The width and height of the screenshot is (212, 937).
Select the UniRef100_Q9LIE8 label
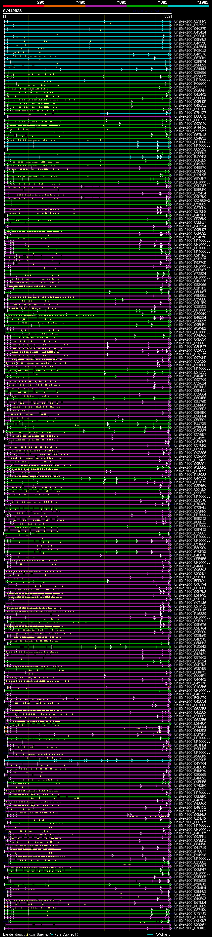[190, 109]
